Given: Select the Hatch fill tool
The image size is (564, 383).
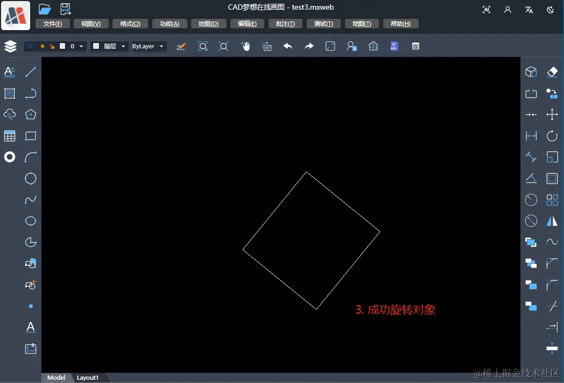Looking at the screenshot, I should pyautogui.click(x=10, y=93).
